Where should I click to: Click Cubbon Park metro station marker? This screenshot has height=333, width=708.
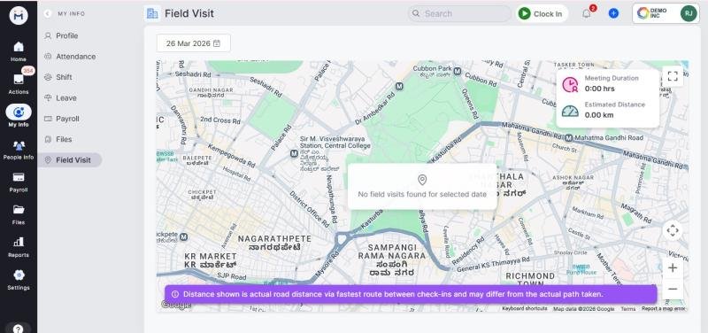457,72
